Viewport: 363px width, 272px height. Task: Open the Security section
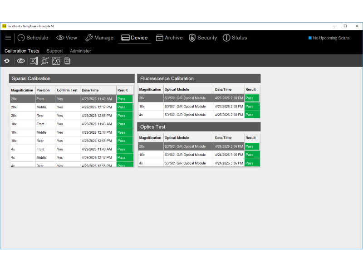coord(203,38)
